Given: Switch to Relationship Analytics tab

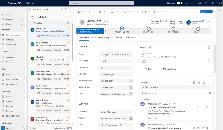Looking at the screenshot, I should [x=102, y=38].
